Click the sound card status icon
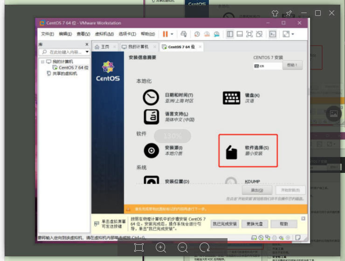Viewport: 345px width, 261px height. point(281,238)
